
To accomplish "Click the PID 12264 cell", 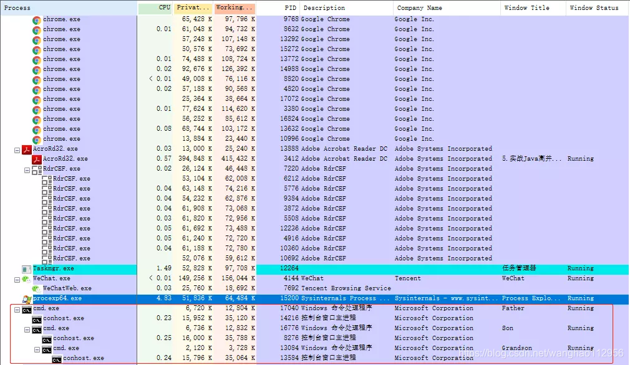I will 289,268.
